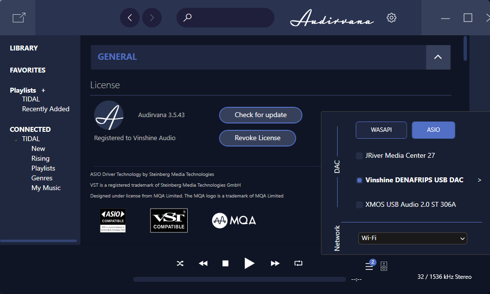This screenshot has width=490, height=294.
Task: Click the VST Compatible logo
Action: (x=169, y=220)
